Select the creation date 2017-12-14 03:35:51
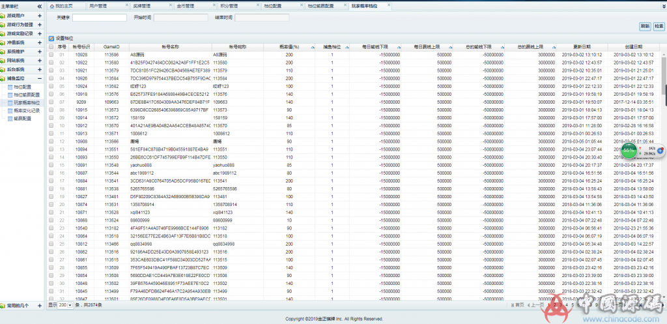The width and height of the screenshot is (667, 324). tap(633, 102)
